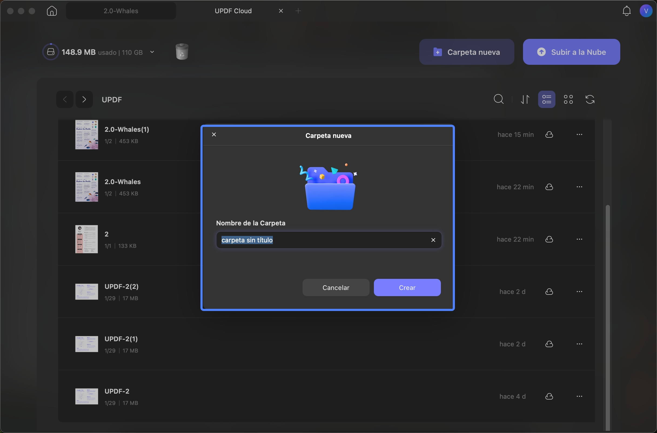Open more options for UPDF-2(1)
Screen dimensions: 657x433
pos(579,344)
